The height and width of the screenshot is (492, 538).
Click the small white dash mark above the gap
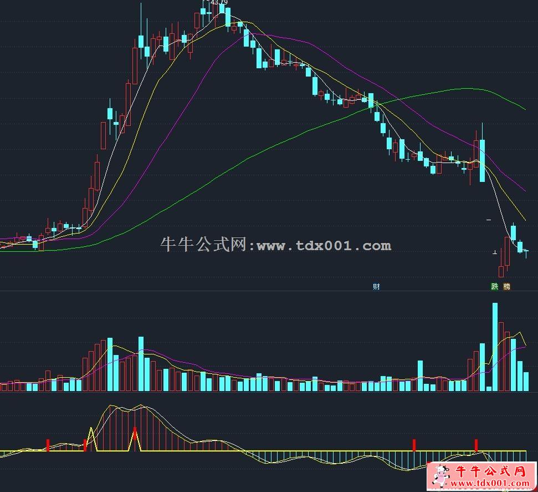[489, 220]
